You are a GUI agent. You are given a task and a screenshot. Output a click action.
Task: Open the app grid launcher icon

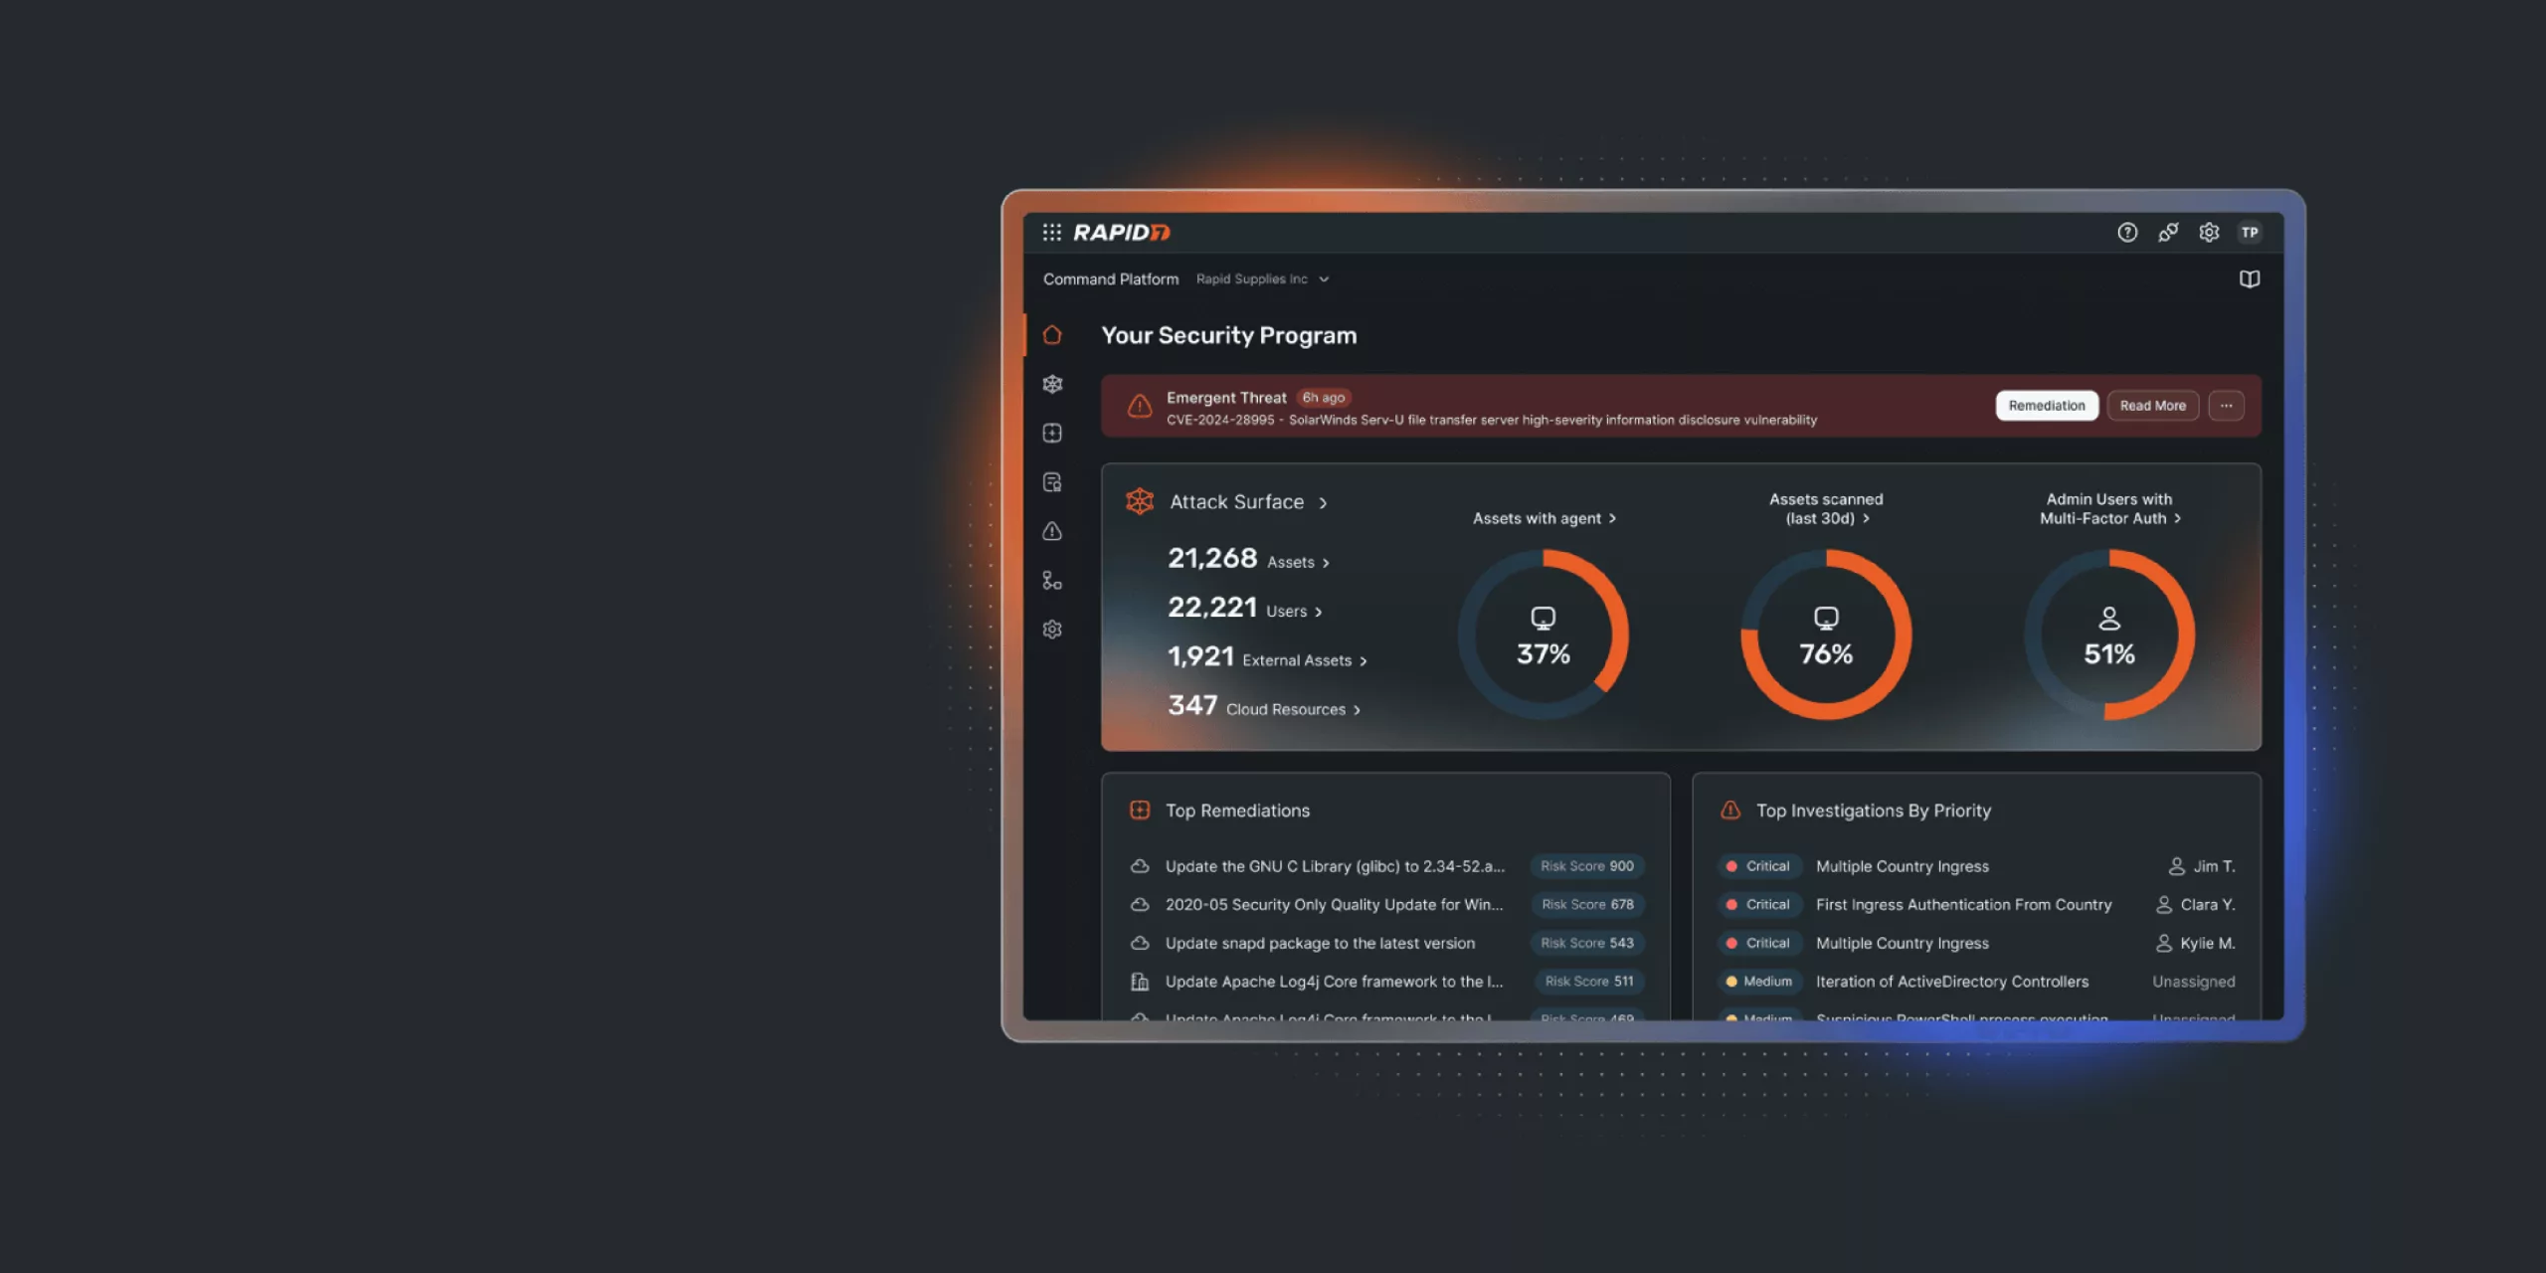click(x=1051, y=232)
